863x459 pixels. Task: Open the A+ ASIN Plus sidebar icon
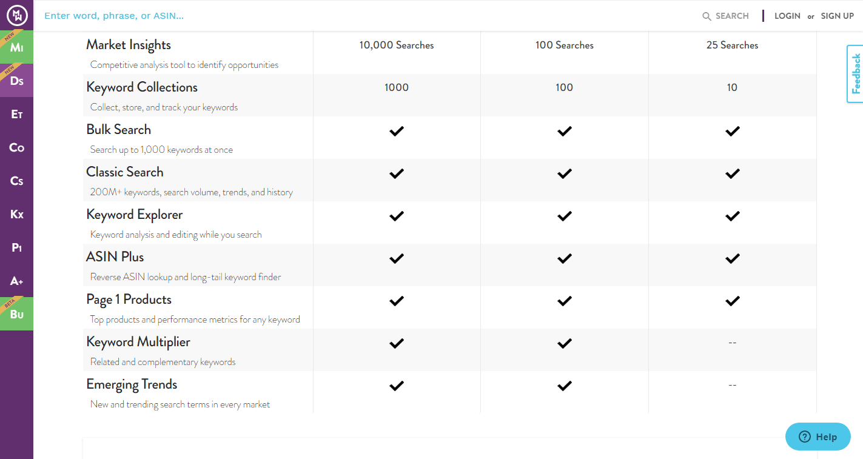click(16, 281)
